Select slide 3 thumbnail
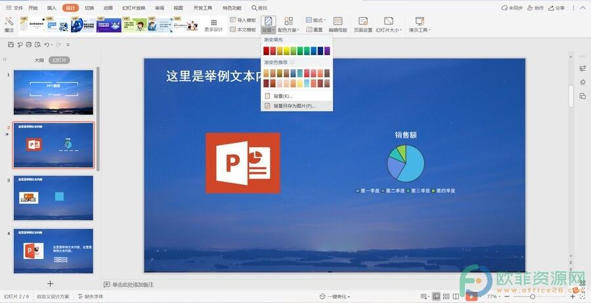 point(54,198)
